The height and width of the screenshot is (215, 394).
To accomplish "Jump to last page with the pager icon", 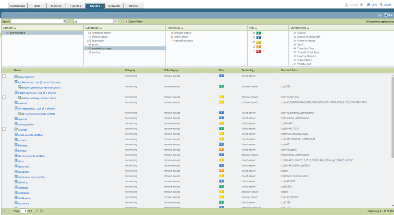I will pos(42,211).
